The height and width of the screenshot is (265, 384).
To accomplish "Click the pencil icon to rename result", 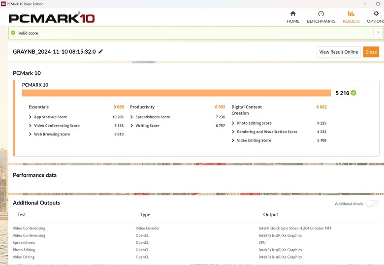I will [100, 51].
